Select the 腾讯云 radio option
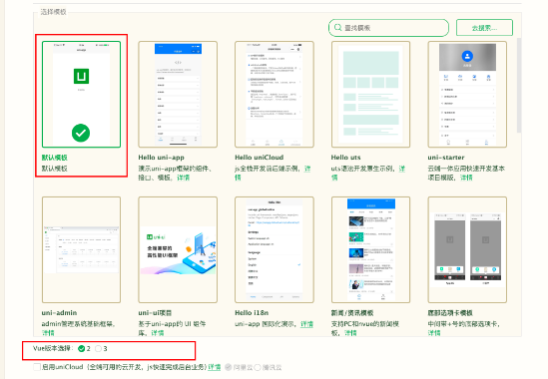 point(258,367)
